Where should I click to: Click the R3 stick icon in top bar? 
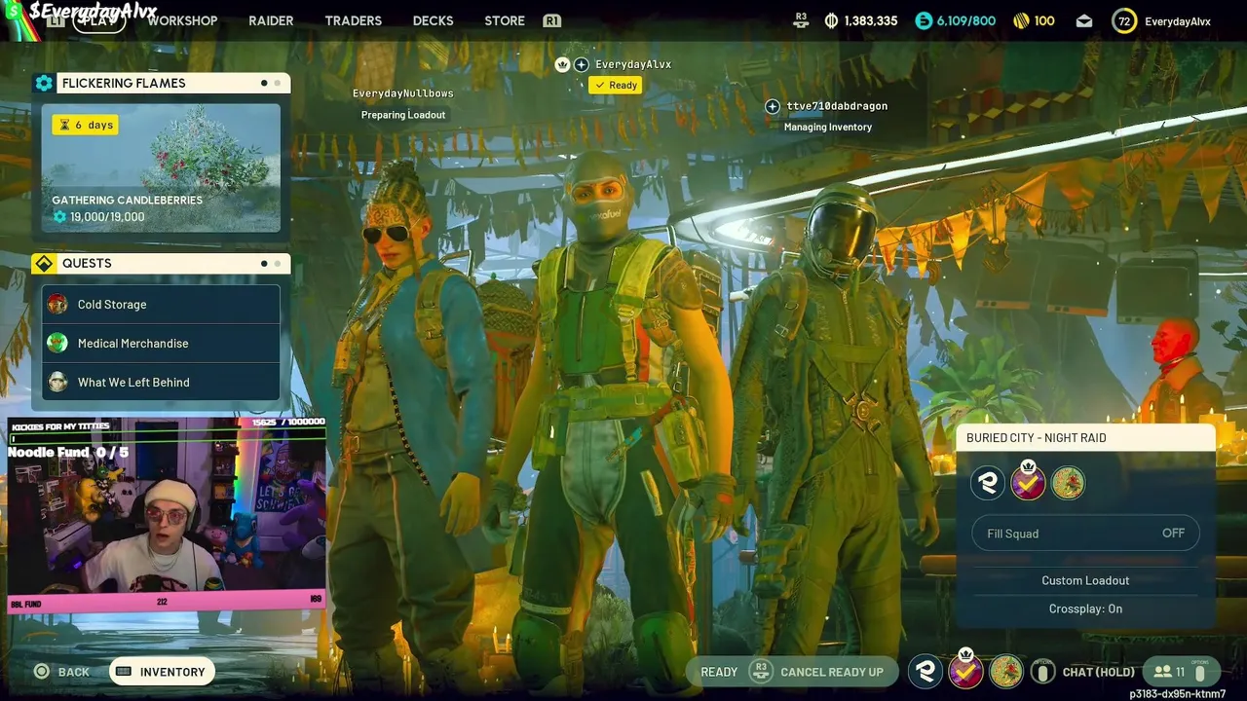tap(801, 20)
